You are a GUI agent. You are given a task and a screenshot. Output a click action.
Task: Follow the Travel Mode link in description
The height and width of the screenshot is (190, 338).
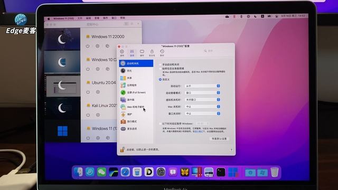tap(199, 131)
